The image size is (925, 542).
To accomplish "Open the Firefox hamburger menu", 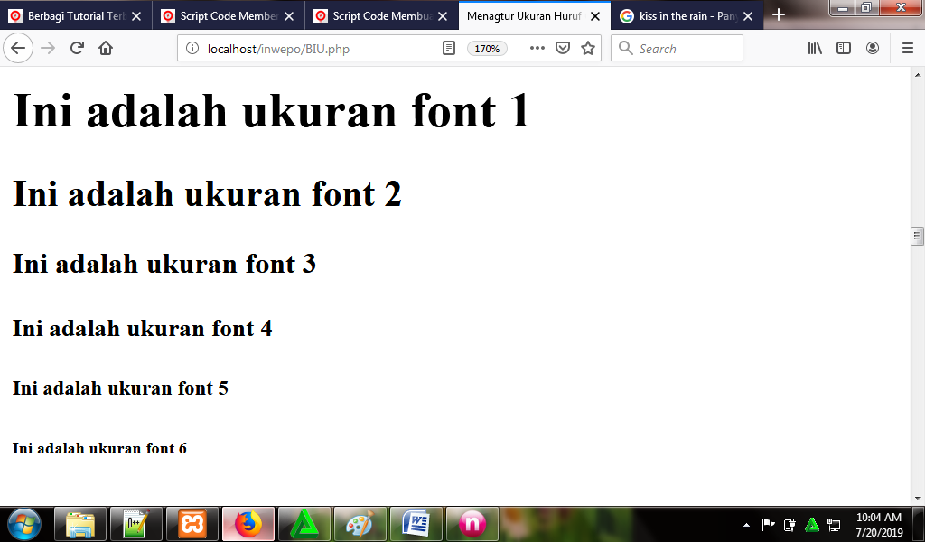I will coord(906,48).
